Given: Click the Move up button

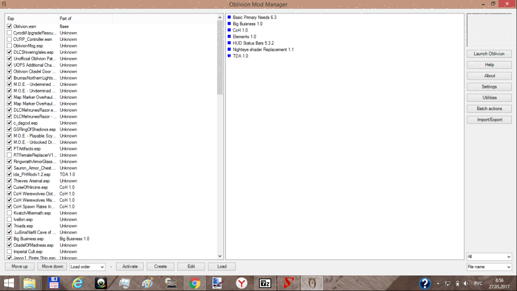Looking at the screenshot, I should pos(20,266).
